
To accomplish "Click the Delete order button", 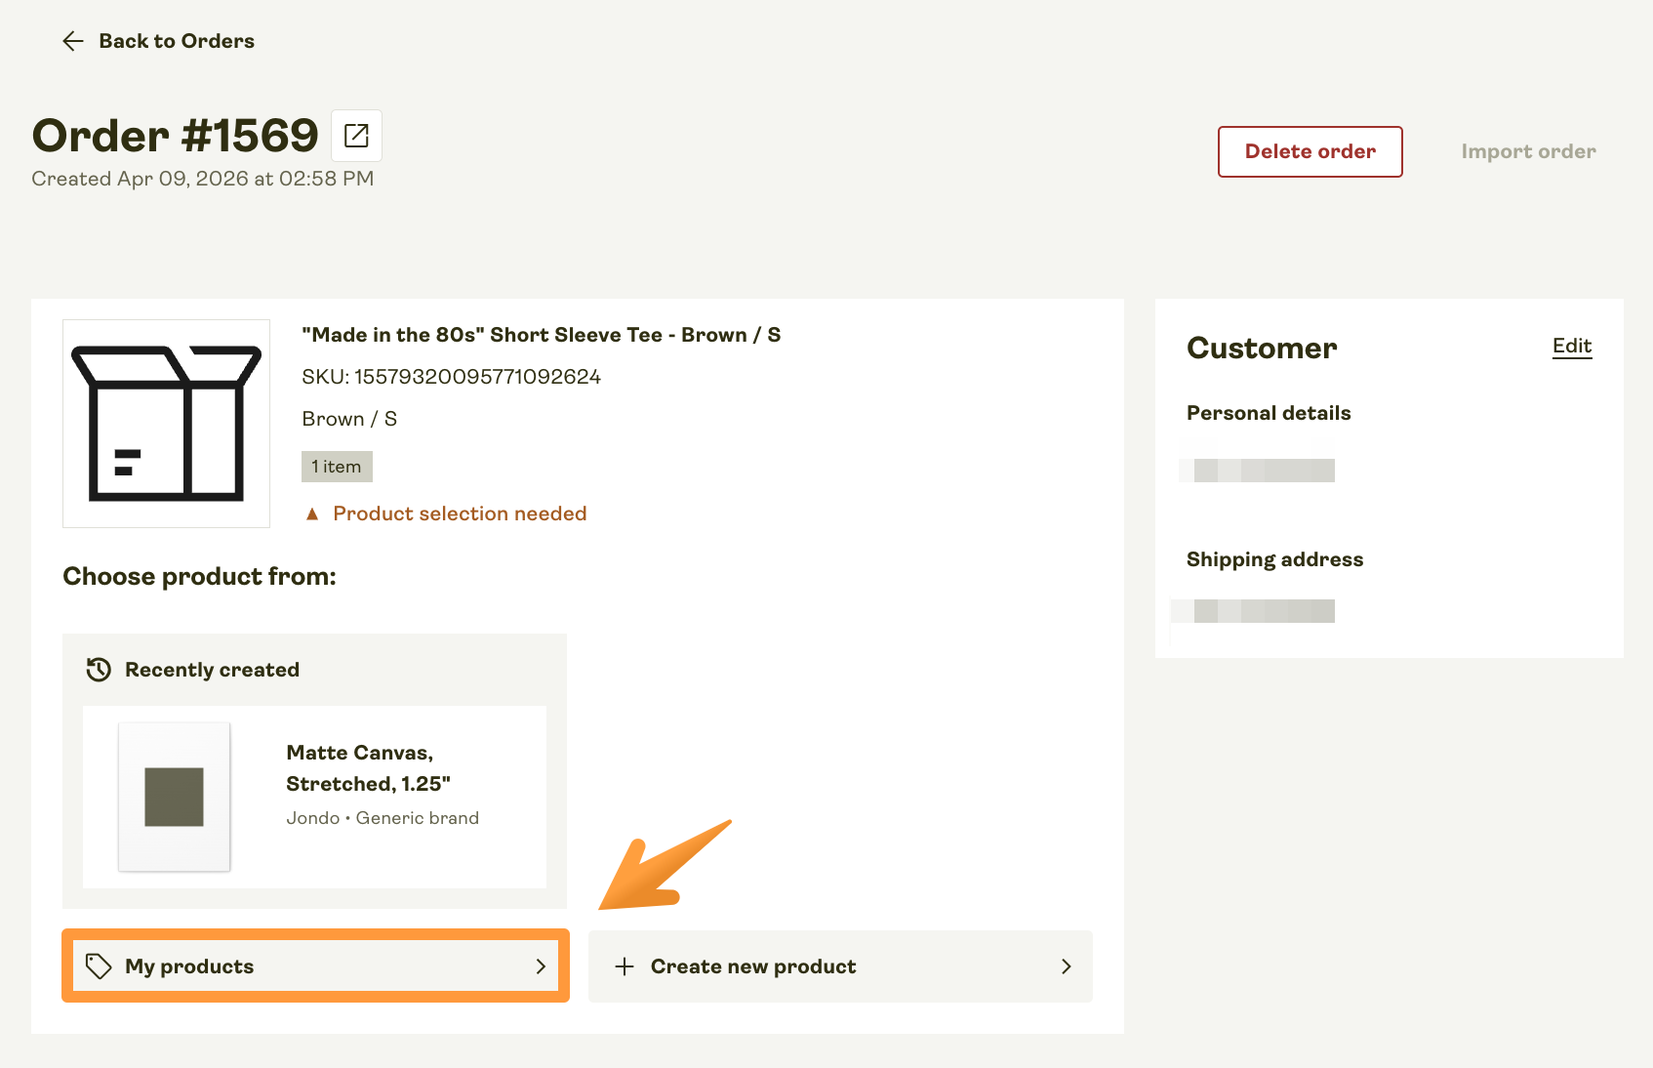I will 1310,151.
